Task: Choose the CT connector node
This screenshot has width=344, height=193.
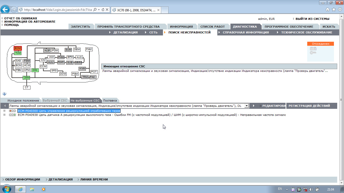Action: pyautogui.click(x=27, y=87)
